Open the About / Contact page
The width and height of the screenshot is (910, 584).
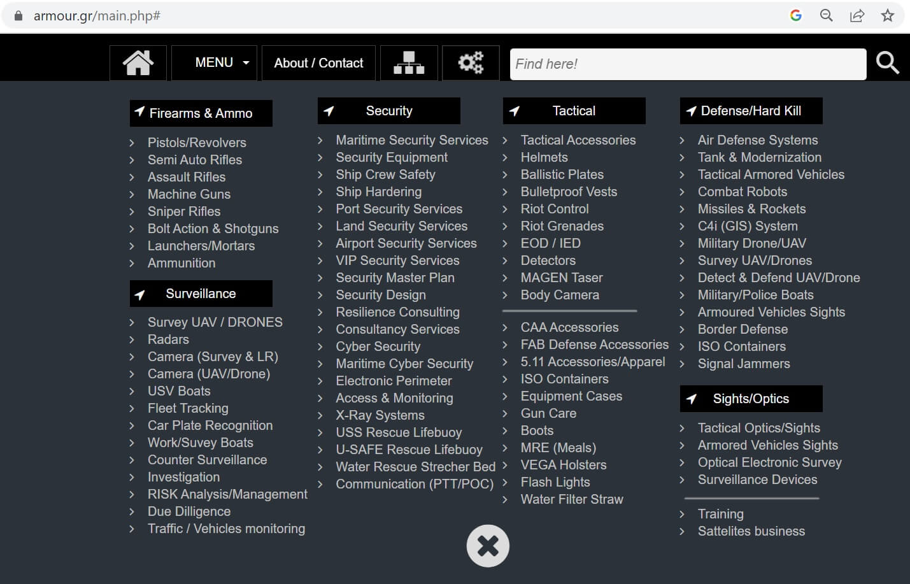pos(318,63)
